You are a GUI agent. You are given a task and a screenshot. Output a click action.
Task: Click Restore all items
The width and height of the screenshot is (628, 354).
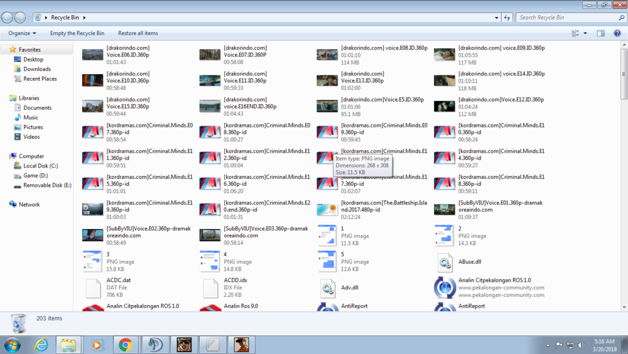pyautogui.click(x=138, y=33)
